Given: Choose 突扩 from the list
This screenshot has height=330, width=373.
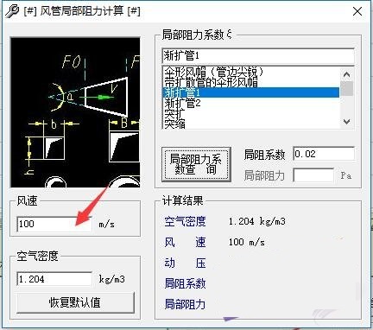Looking at the screenshot, I should 174,114.
